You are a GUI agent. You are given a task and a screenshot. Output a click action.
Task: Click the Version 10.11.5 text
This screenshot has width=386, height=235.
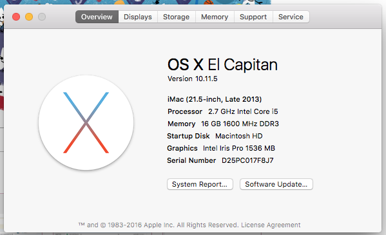[193, 79]
